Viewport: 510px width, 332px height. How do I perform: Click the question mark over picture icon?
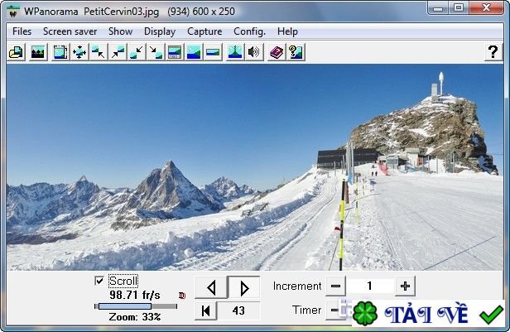point(296,52)
